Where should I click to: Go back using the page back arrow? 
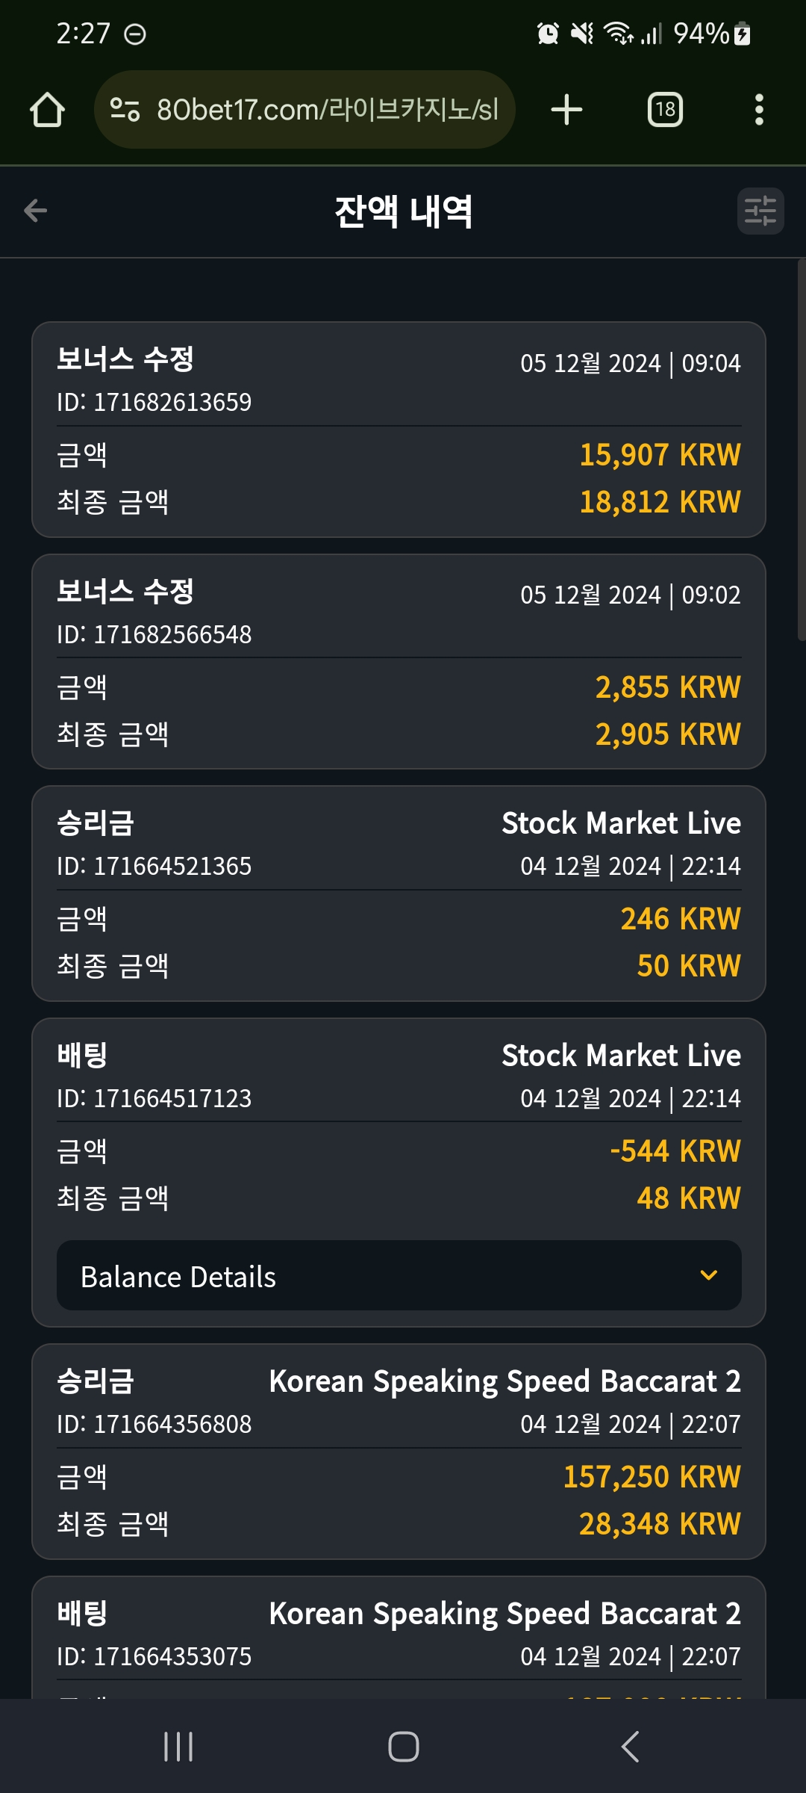pos(35,211)
